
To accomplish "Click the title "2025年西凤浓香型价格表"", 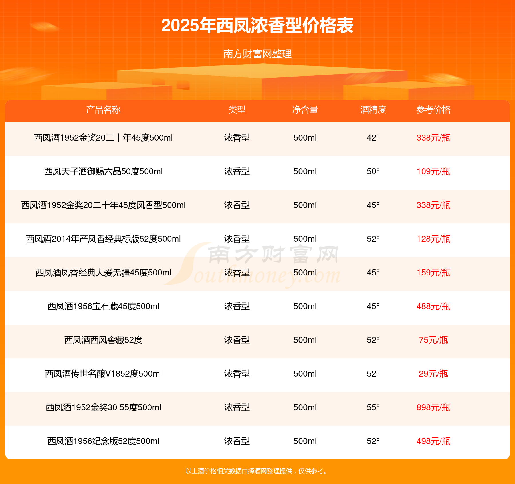I will pyautogui.click(x=257, y=25).
